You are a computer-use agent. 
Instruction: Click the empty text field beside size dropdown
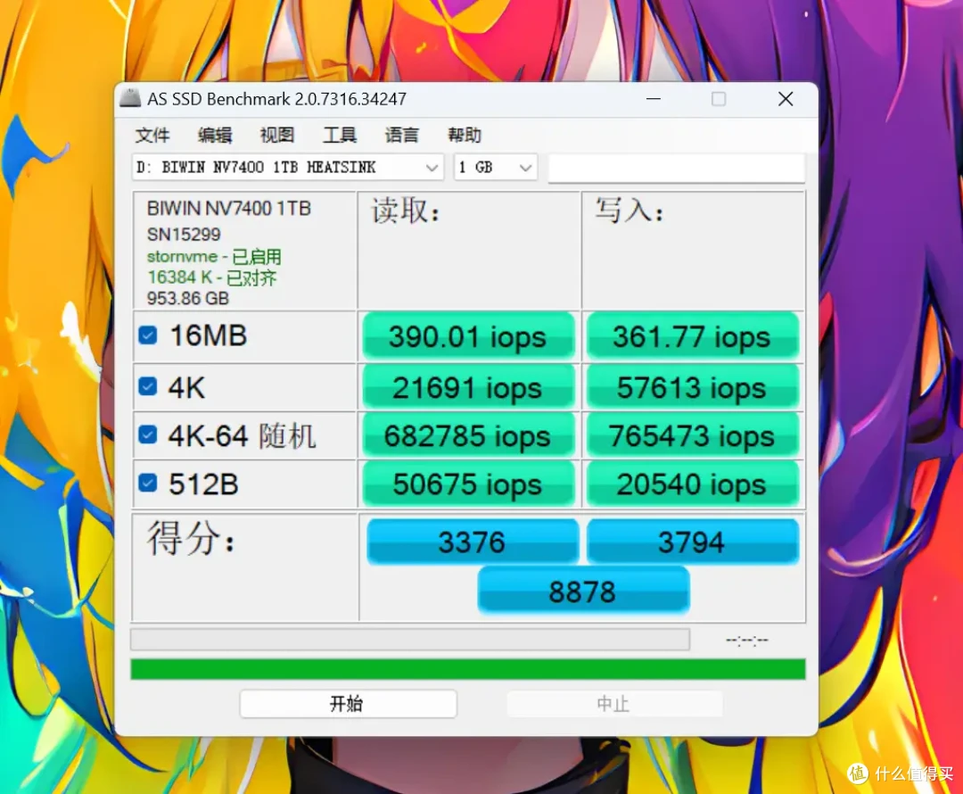click(x=676, y=168)
